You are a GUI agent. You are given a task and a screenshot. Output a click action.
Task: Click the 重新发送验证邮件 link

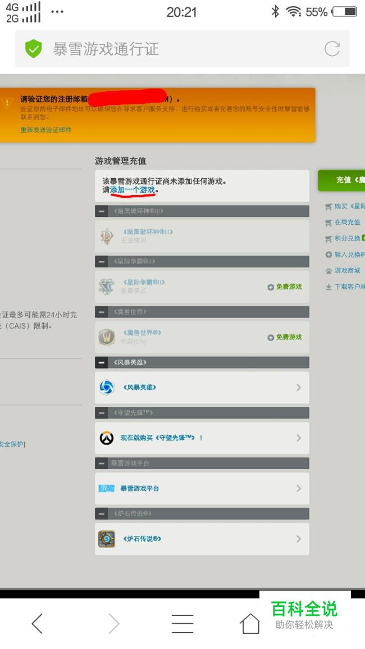tap(46, 130)
